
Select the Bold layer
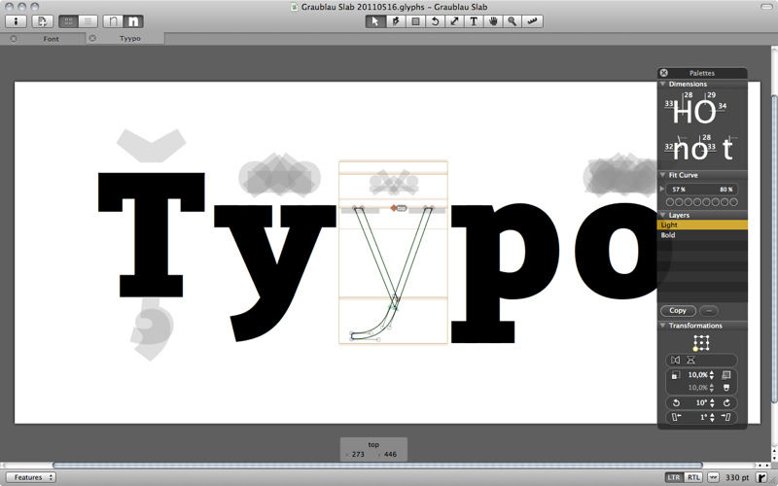669,235
